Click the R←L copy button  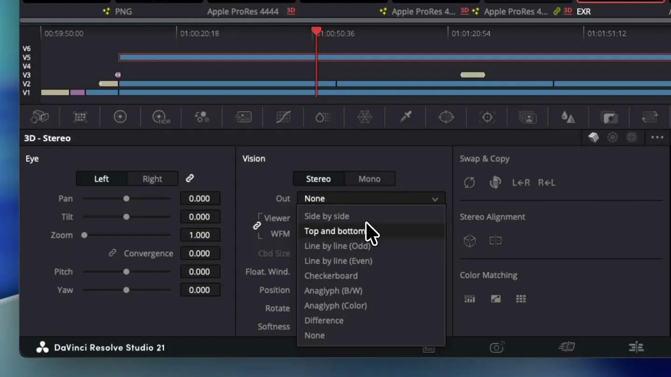click(x=547, y=182)
